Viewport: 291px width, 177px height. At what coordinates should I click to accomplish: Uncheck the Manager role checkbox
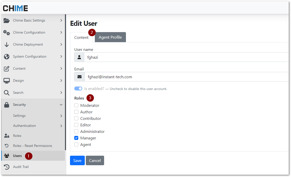[76, 138]
